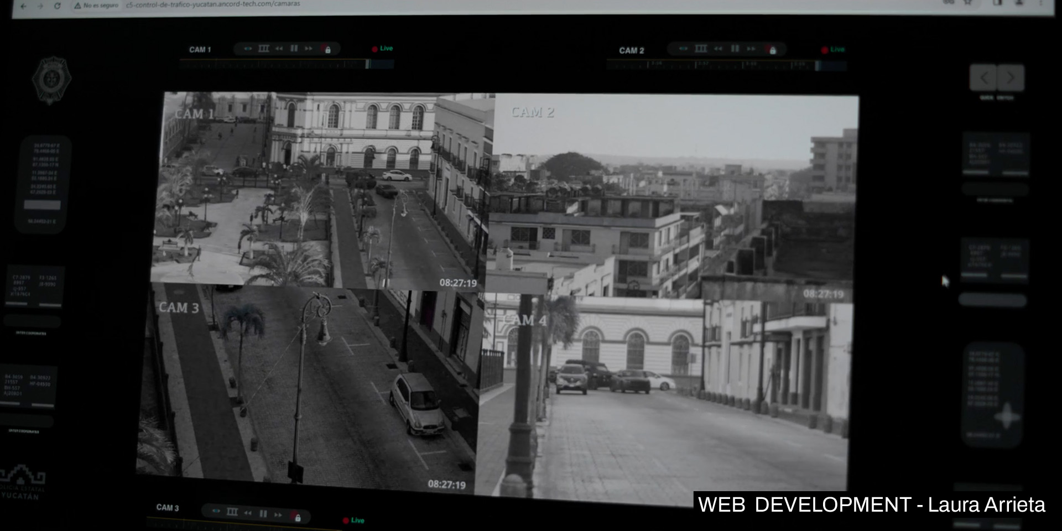1062x531 pixels.
Task: Rewind the CAM 2 footage
Action: tap(718, 49)
